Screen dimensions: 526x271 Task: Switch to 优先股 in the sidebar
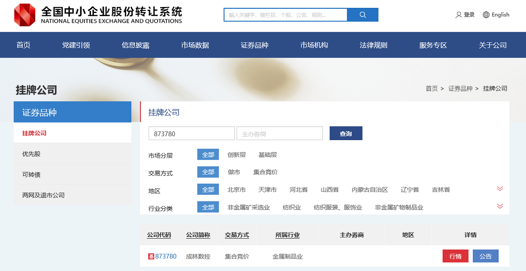(31, 154)
